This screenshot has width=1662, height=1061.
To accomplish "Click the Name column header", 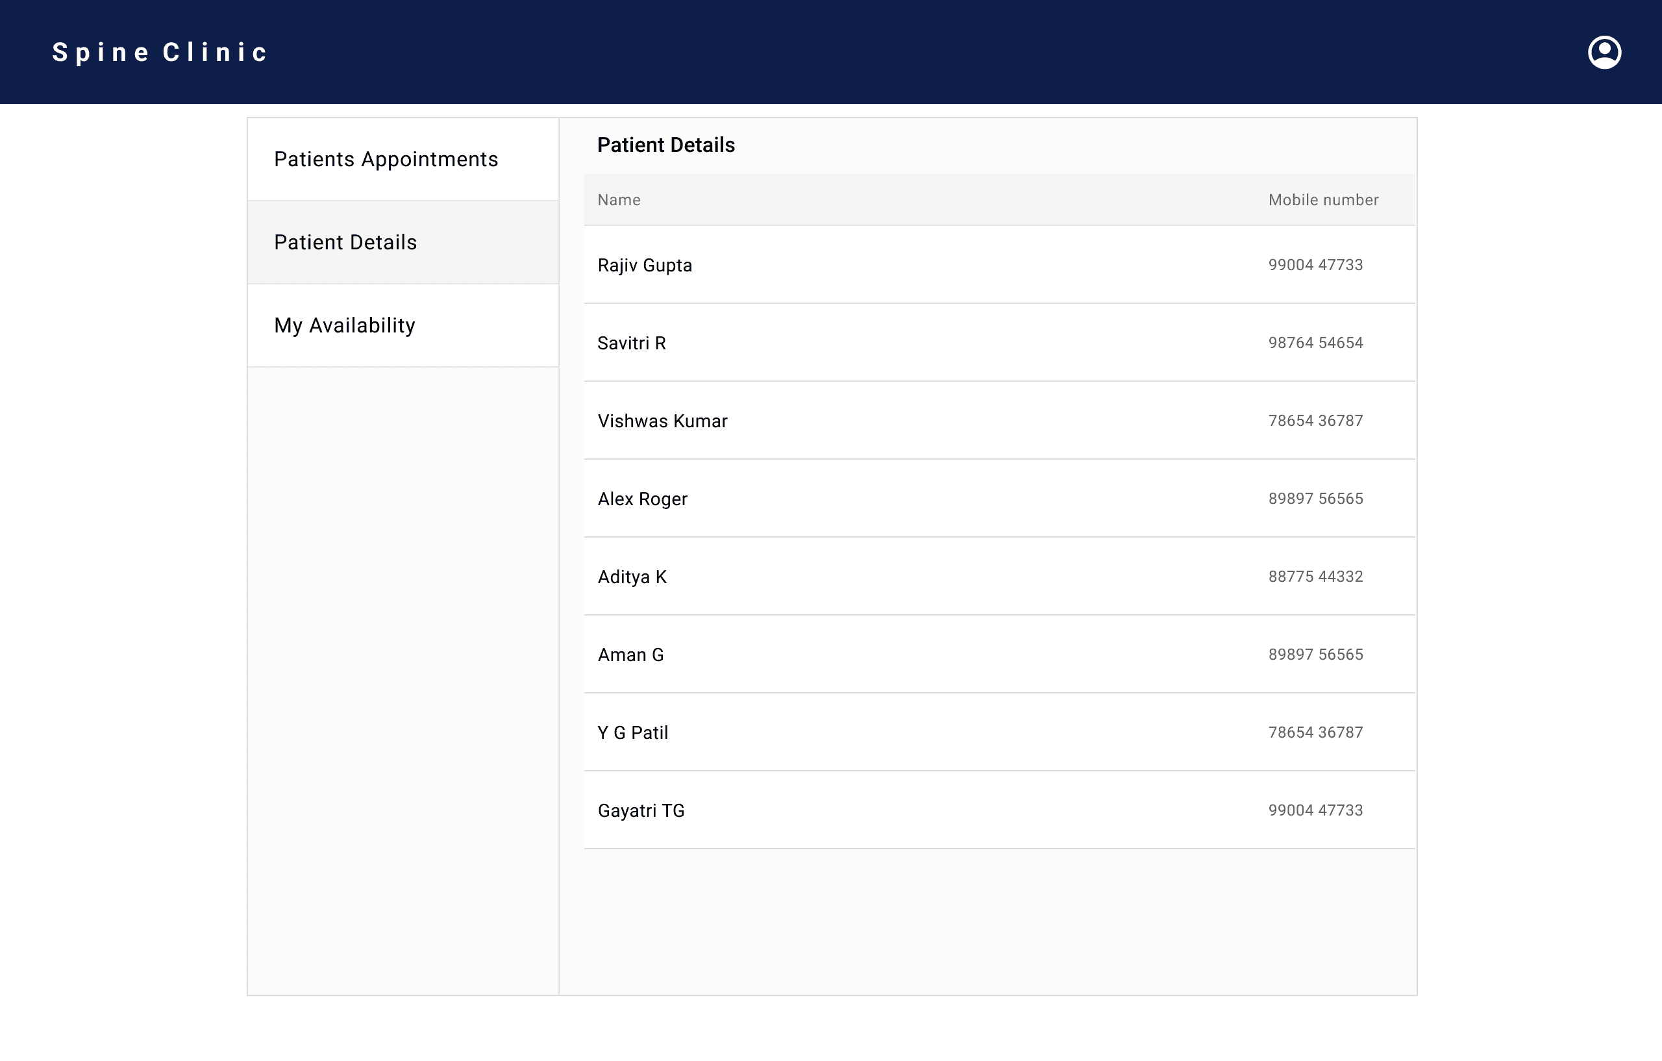I will click(619, 200).
